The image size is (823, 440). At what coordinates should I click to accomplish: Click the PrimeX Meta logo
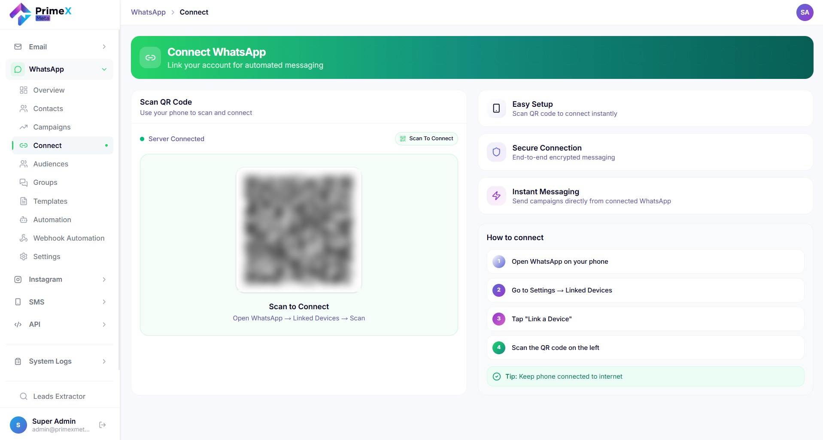tap(40, 14)
